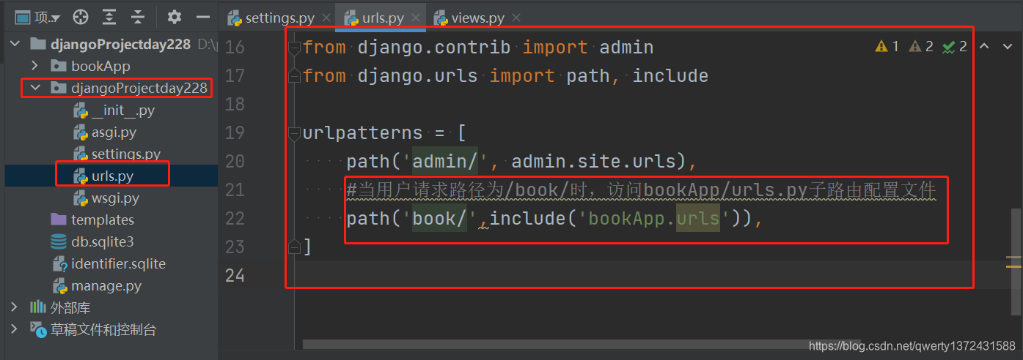This screenshot has width=1023, height=360.
Task: Go to previous highlighted error arrow
Action: (x=984, y=47)
